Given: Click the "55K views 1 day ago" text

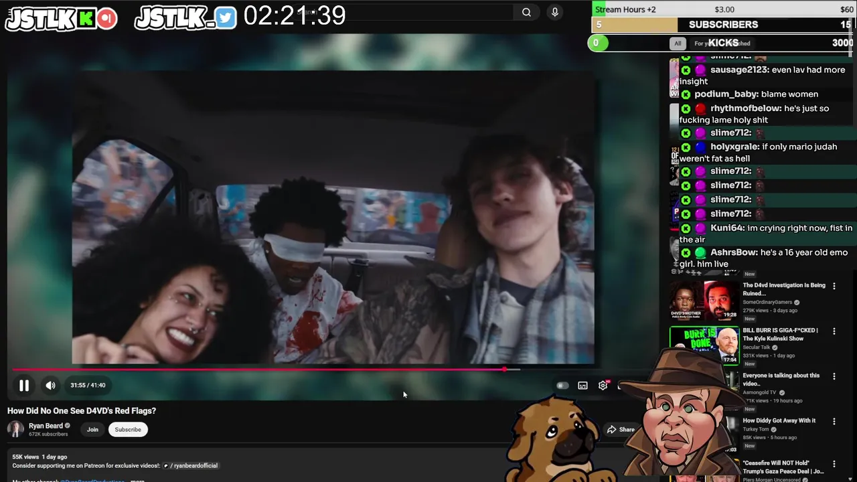Looking at the screenshot, I should (40, 457).
